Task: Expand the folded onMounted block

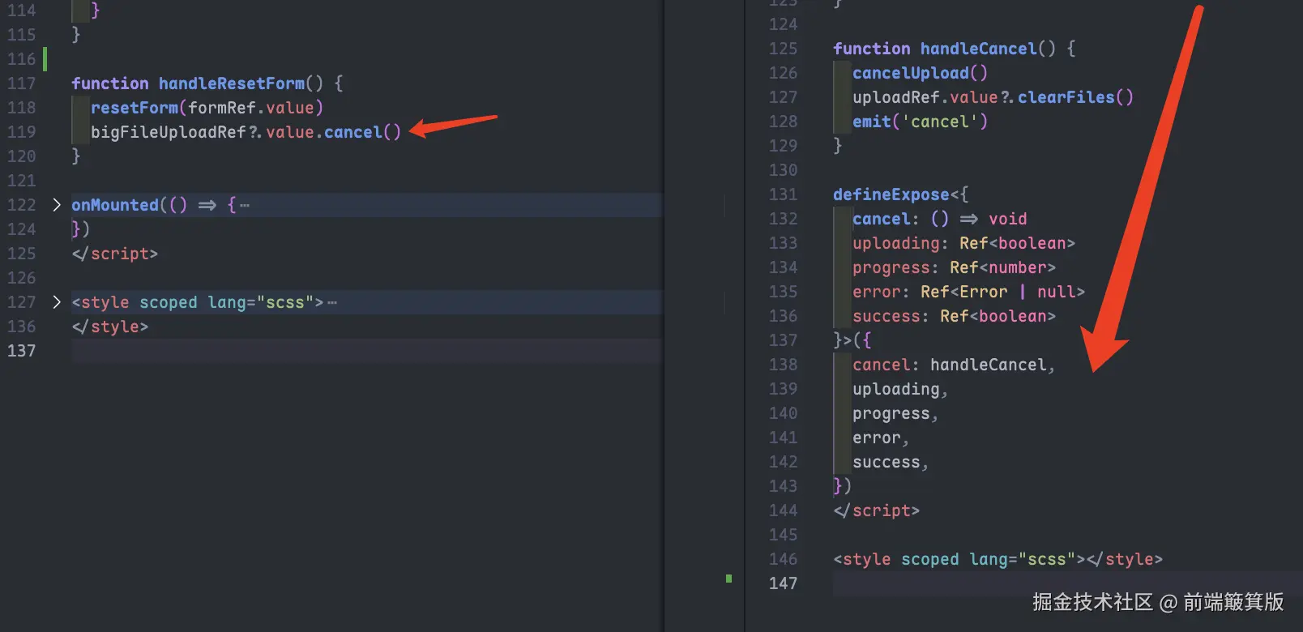Action: [57, 205]
